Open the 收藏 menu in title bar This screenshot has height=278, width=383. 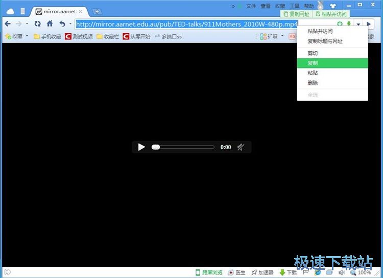280,6
